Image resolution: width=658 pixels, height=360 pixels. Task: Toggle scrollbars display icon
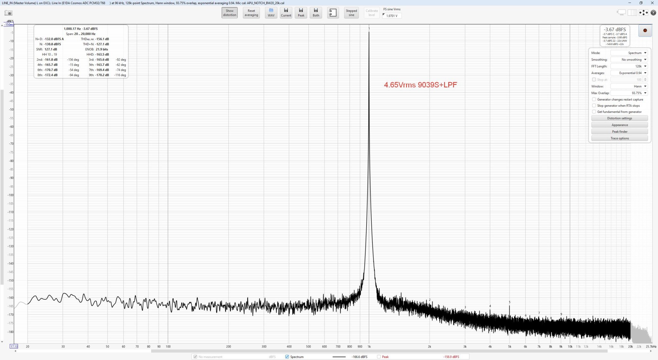pyautogui.click(x=621, y=13)
